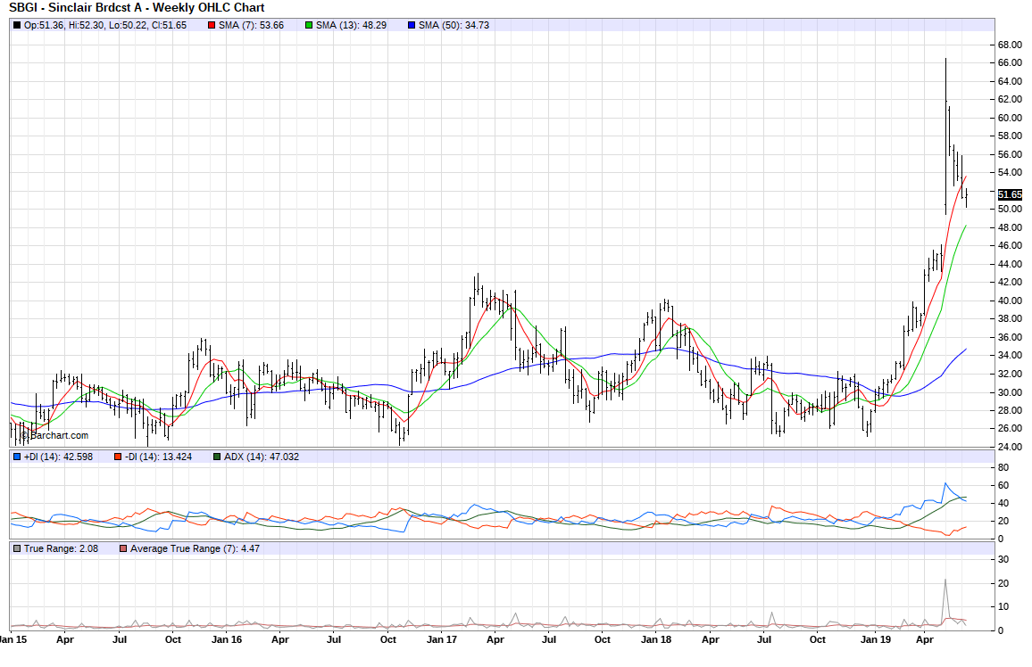Click the 26.00 price axis label
This screenshot has width=1032, height=667.
pyautogui.click(x=1010, y=428)
